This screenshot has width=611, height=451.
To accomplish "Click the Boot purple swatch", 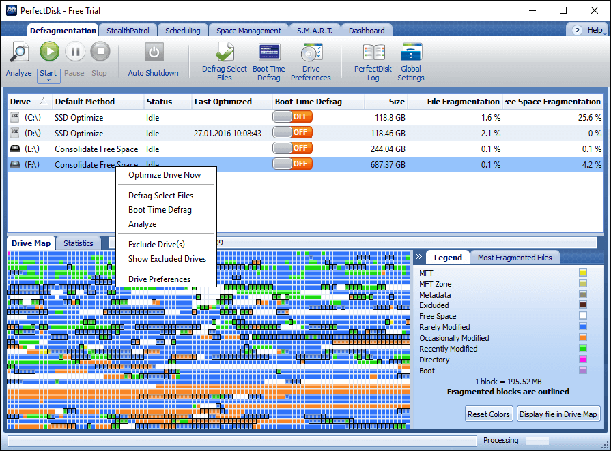I will 583,370.
